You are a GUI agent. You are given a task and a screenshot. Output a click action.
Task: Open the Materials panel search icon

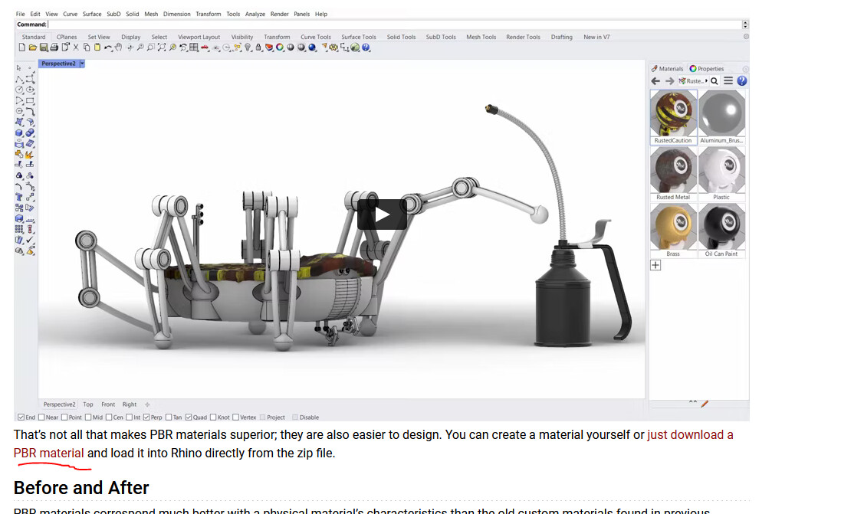(715, 80)
